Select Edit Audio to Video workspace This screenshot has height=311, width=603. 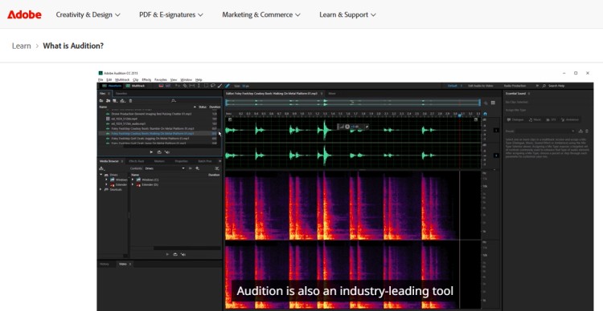[x=480, y=86]
